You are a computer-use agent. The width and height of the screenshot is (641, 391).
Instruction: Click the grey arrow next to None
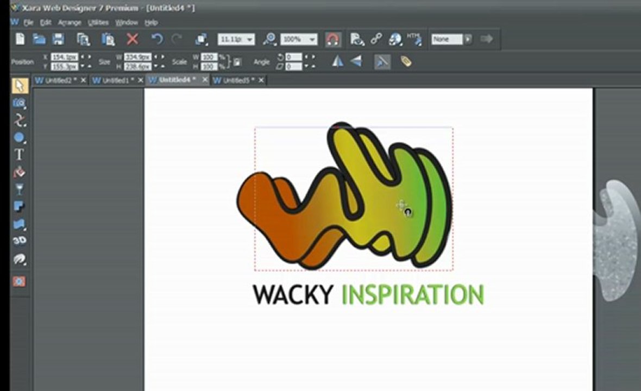tap(487, 39)
